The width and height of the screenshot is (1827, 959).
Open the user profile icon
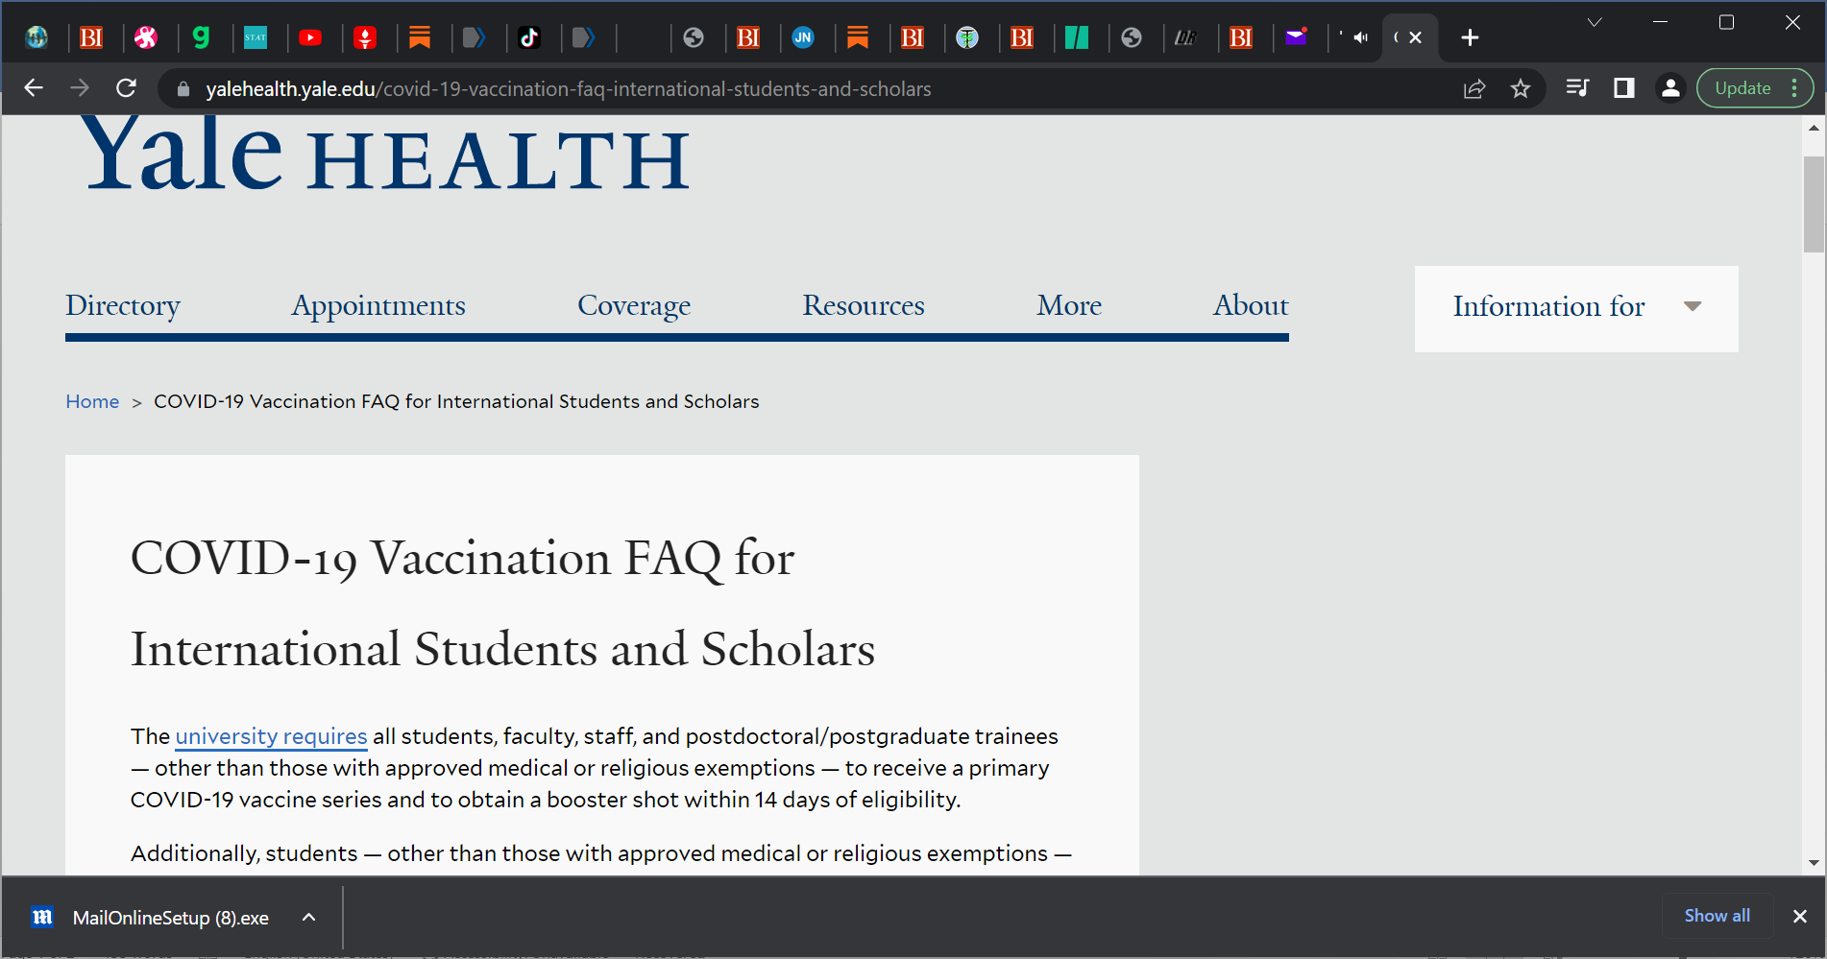1670,88
